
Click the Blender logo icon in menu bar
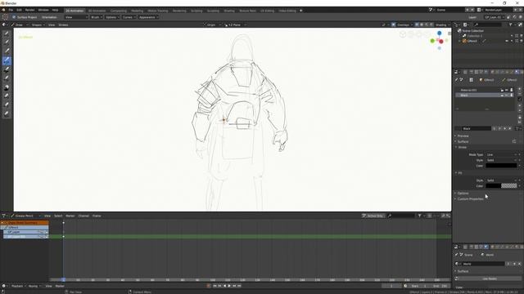coord(3,10)
